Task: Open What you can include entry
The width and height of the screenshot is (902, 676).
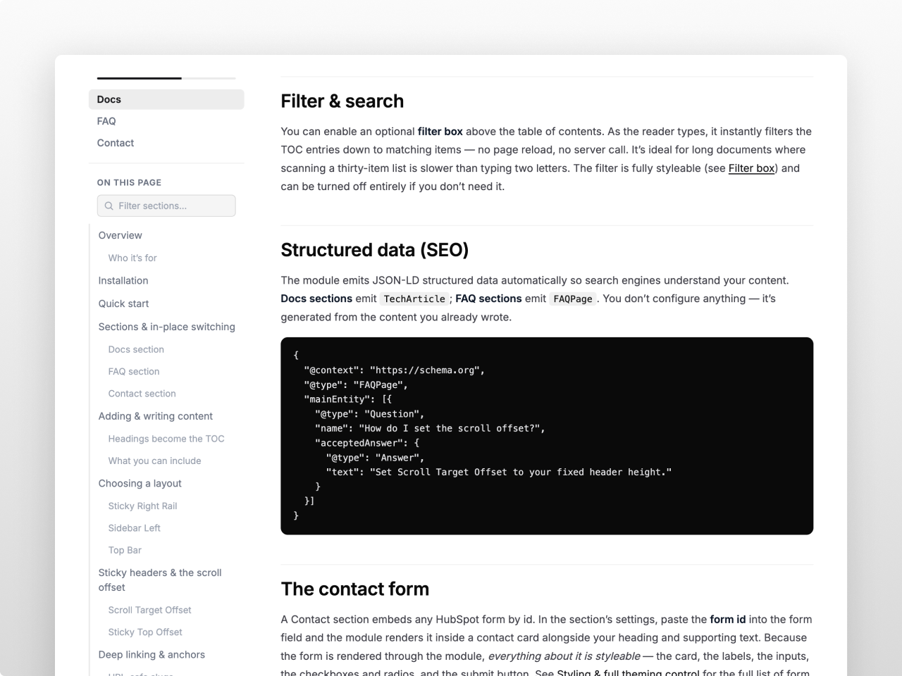Action: [154, 461]
